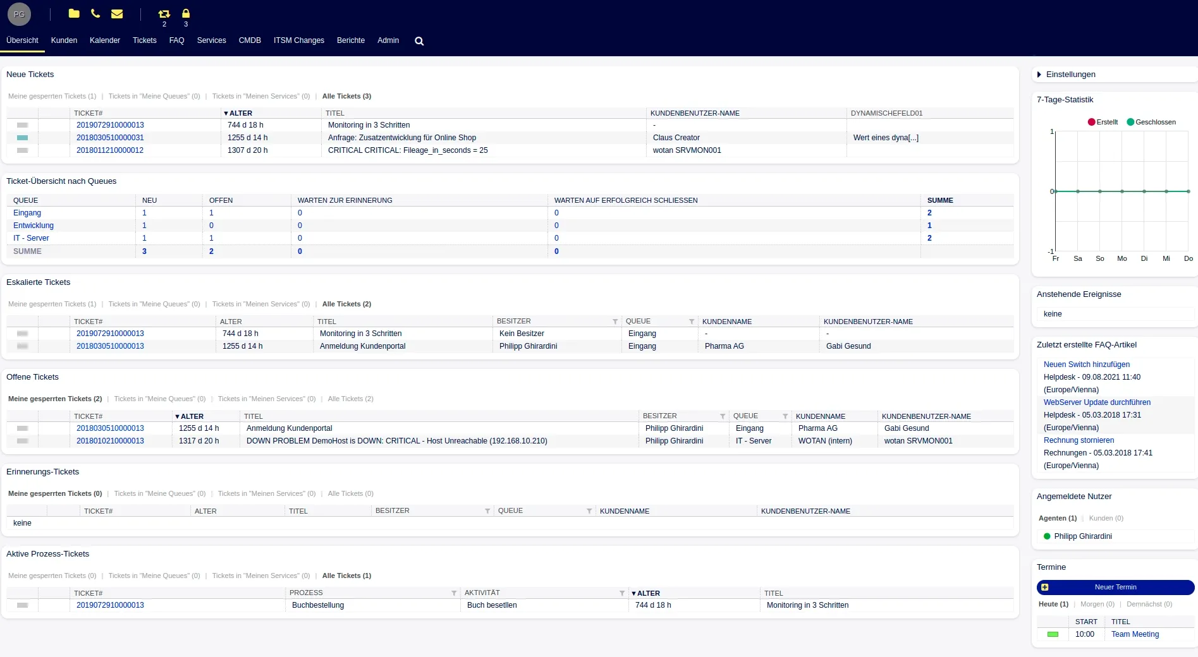Open the Entwicklung queue link

coord(34,226)
